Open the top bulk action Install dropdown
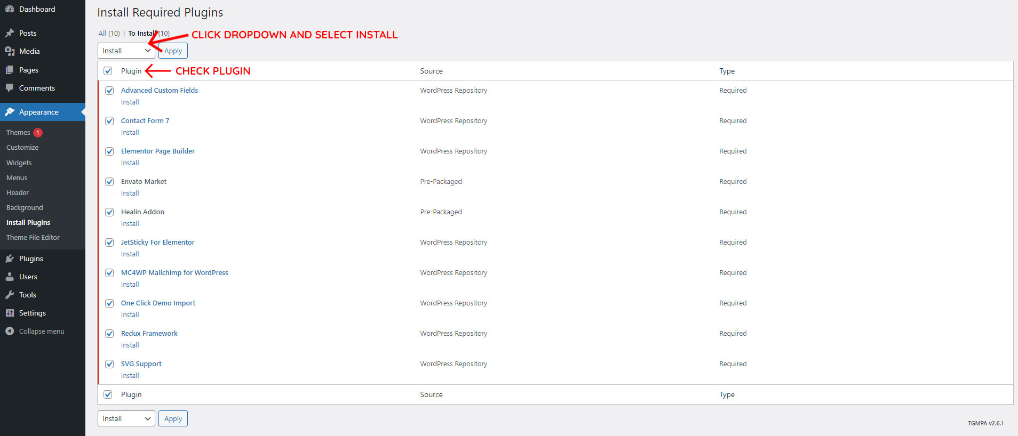This screenshot has height=436, width=1018. point(126,51)
